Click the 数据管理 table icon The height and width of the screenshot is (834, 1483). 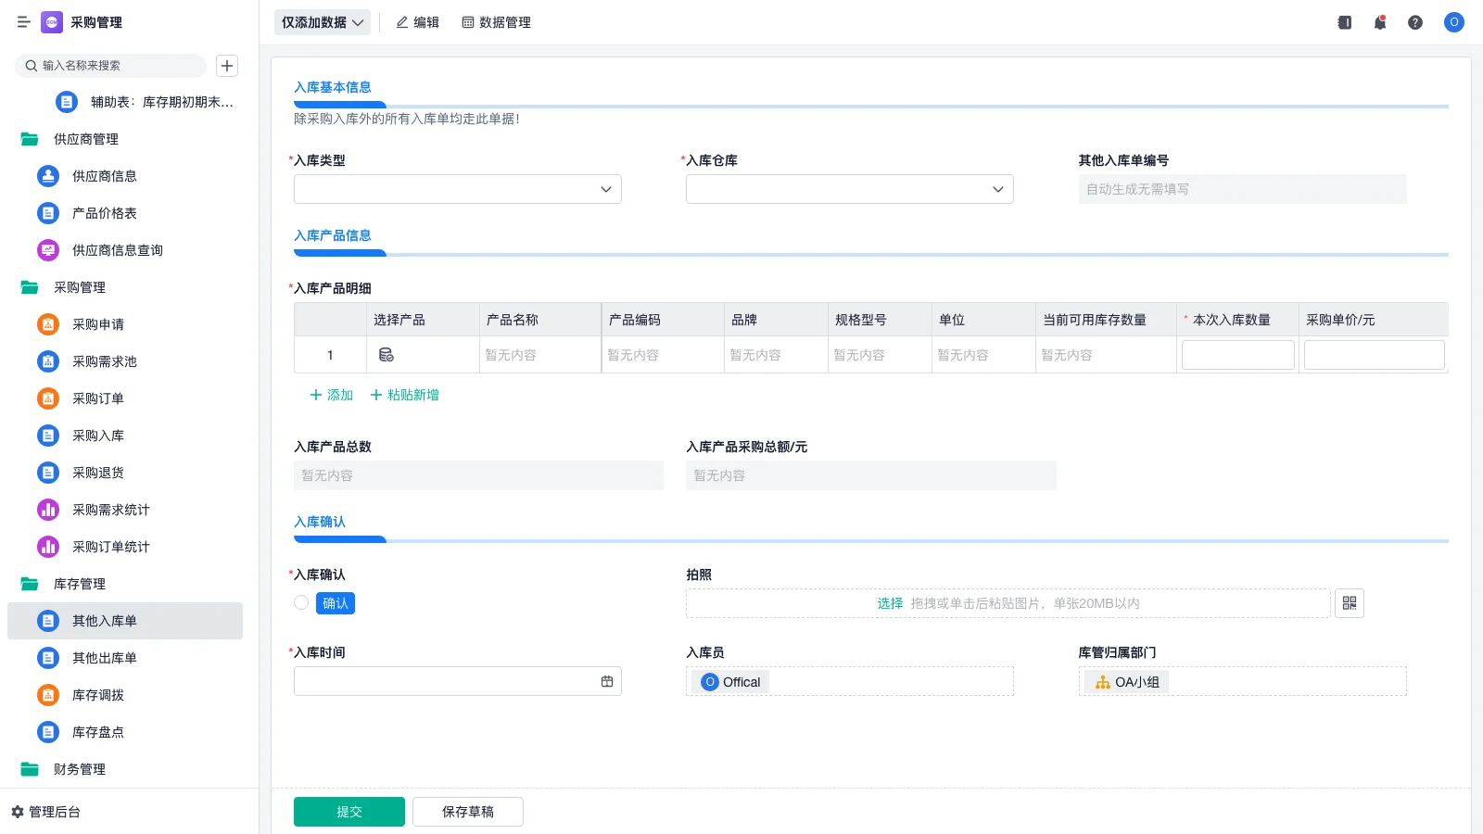click(468, 22)
